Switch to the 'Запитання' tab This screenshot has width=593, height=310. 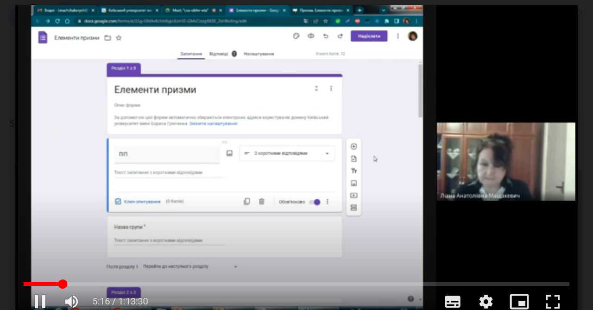click(x=191, y=54)
